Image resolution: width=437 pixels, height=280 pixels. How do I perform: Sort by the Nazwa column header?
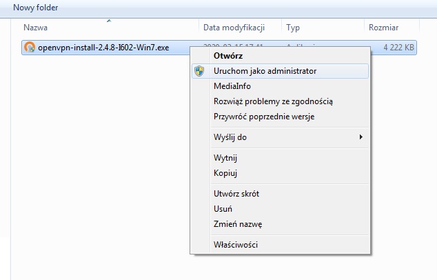coord(36,28)
